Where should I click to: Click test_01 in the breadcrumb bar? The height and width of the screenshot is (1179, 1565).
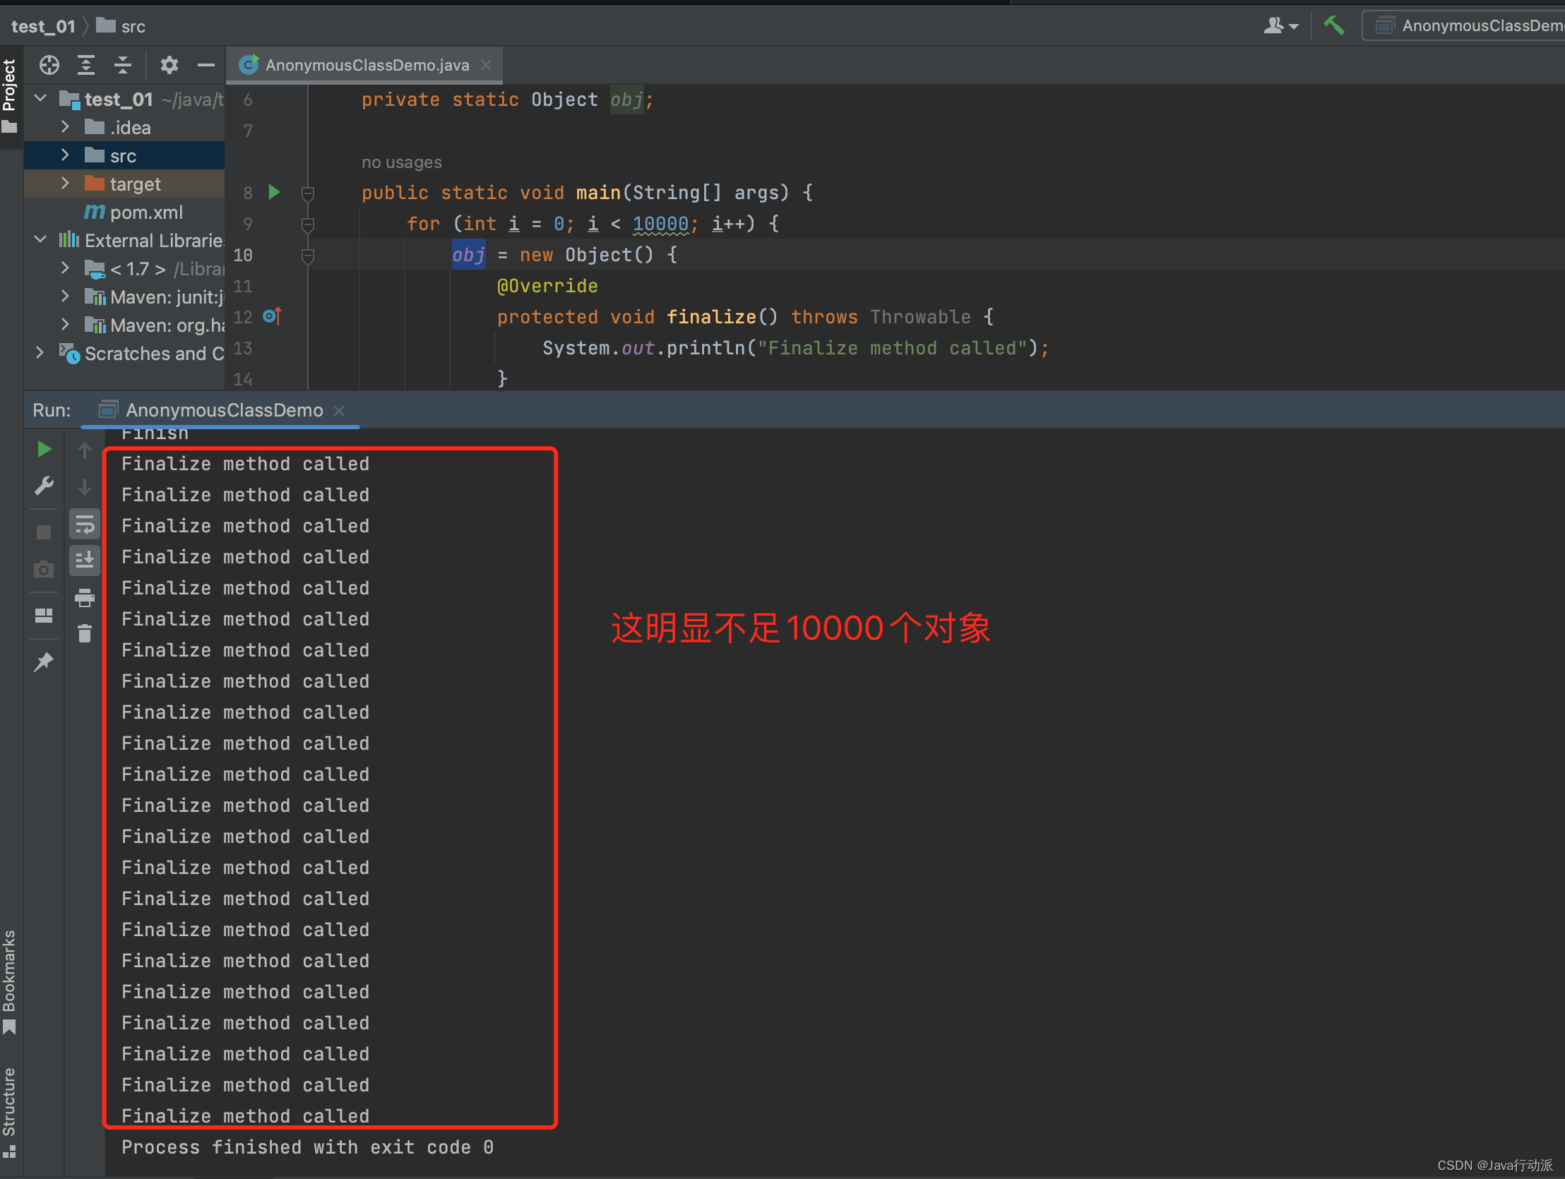click(42, 26)
